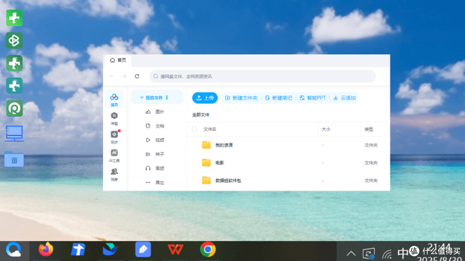Select the 数据蛙软件包 folder name
Screen dimensions: 465x261
(x=228, y=180)
